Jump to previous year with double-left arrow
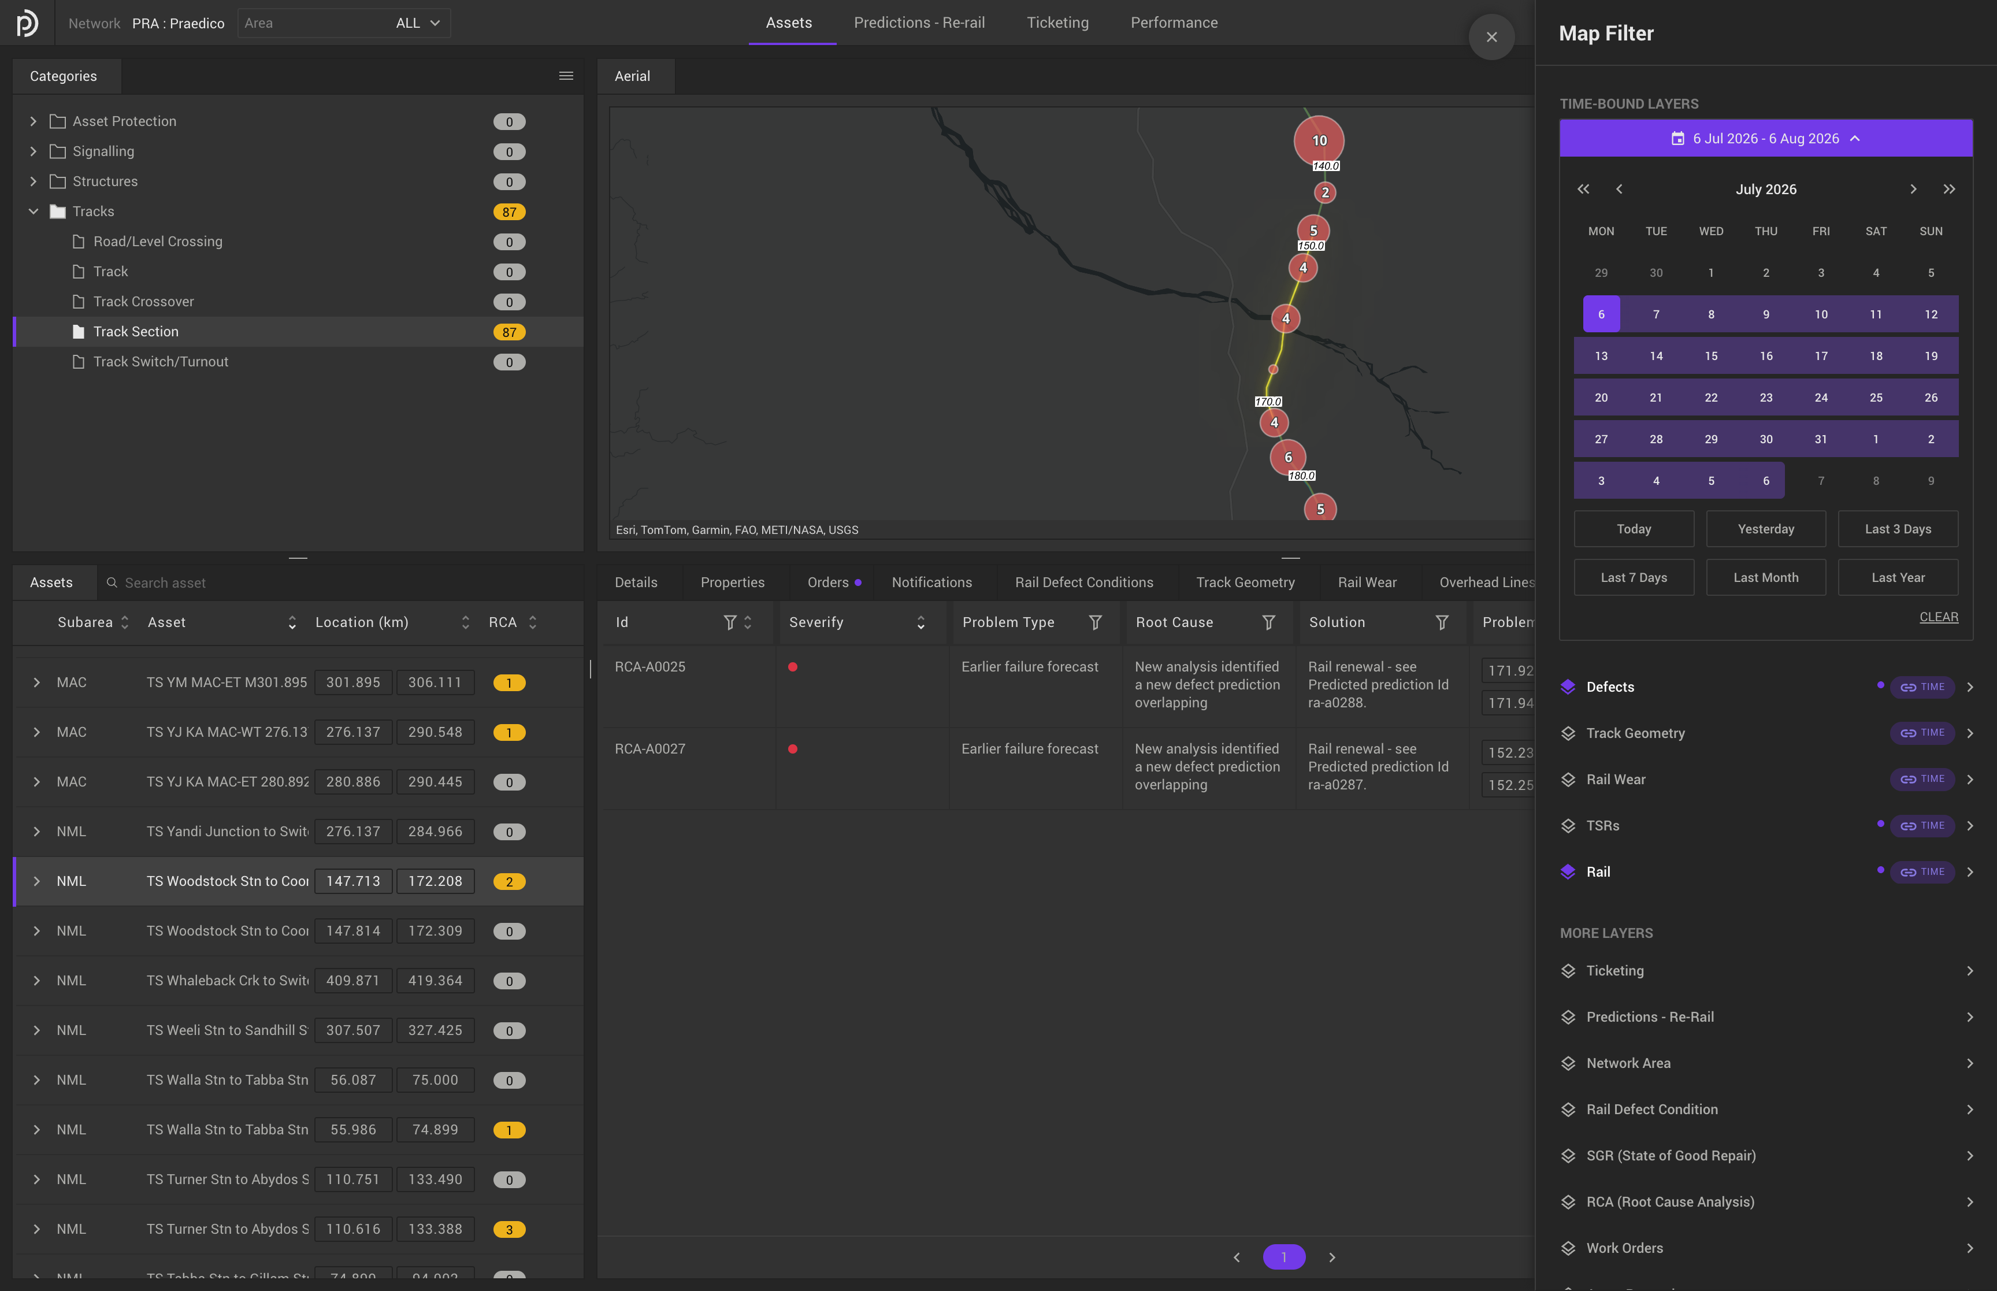The height and width of the screenshot is (1291, 1997). pyautogui.click(x=1583, y=190)
